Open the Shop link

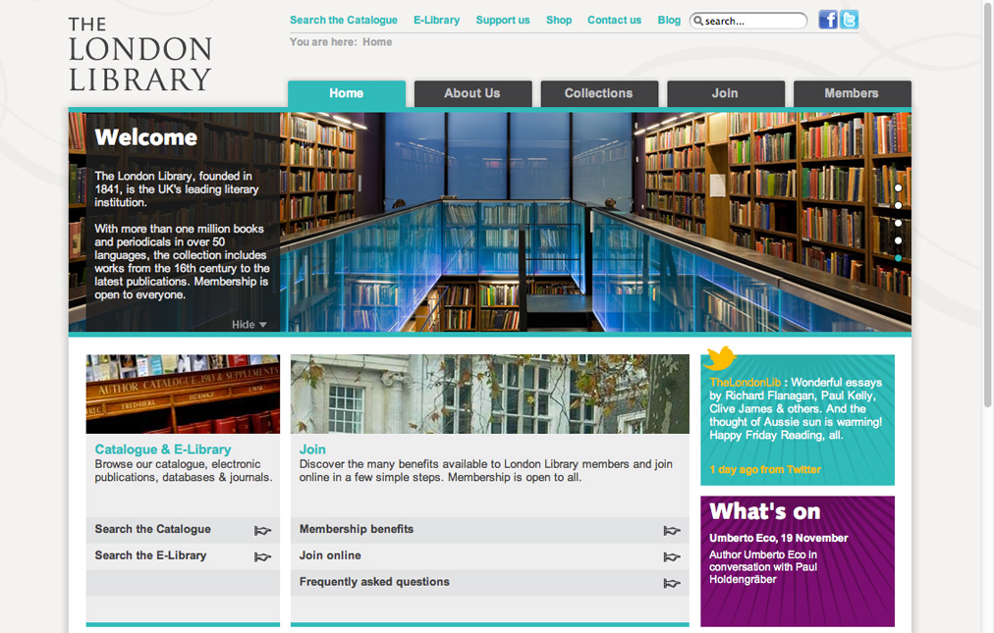pos(559,21)
